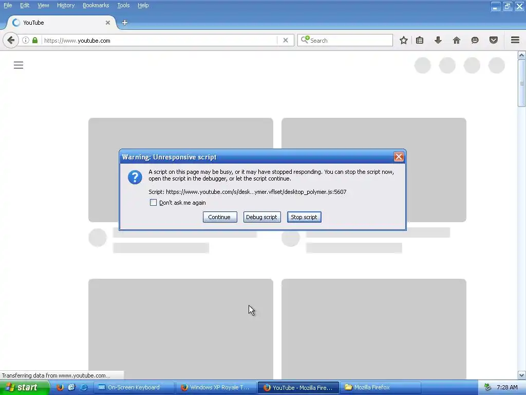The image size is (526, 395).
Task: Open the Edit menu
Action: [x=25, y=5]
